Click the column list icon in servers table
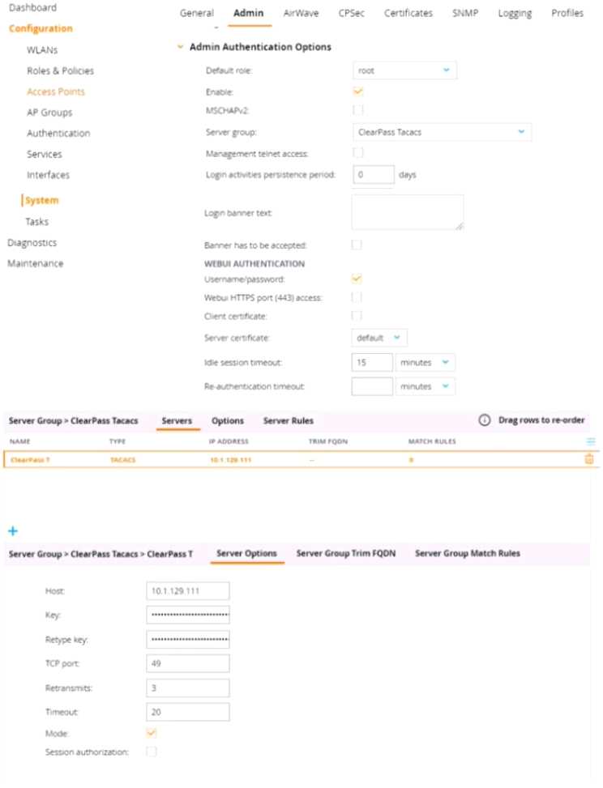 (x=590, y=441)
